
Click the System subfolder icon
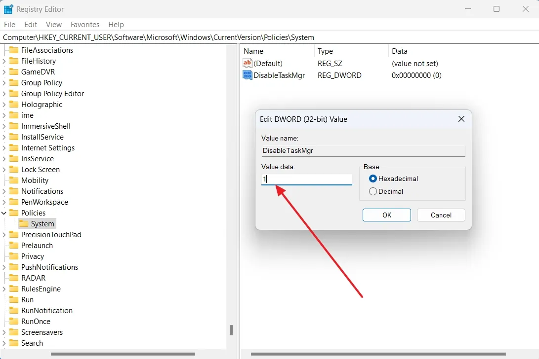coord(24,224)
